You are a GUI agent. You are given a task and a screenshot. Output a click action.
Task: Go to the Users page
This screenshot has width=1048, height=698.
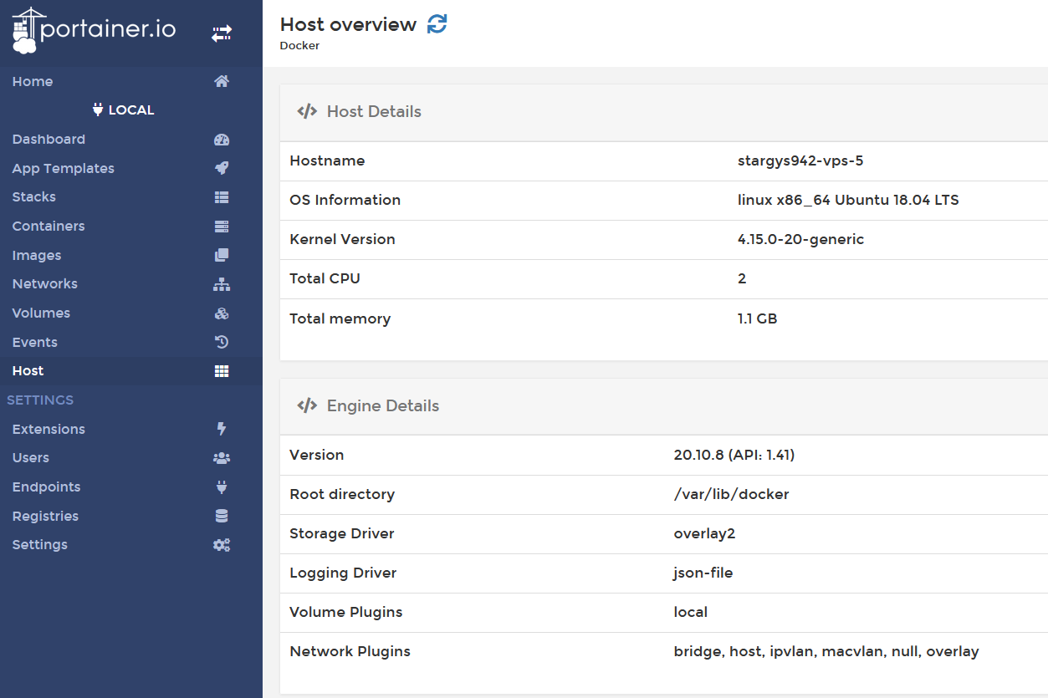click(31, 458)
